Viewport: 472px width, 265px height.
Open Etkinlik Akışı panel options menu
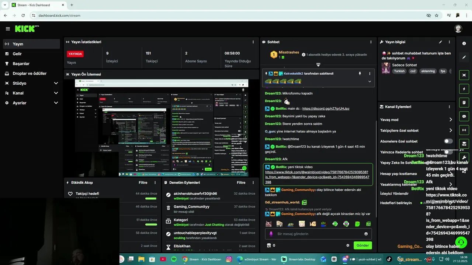click(155, 183)
